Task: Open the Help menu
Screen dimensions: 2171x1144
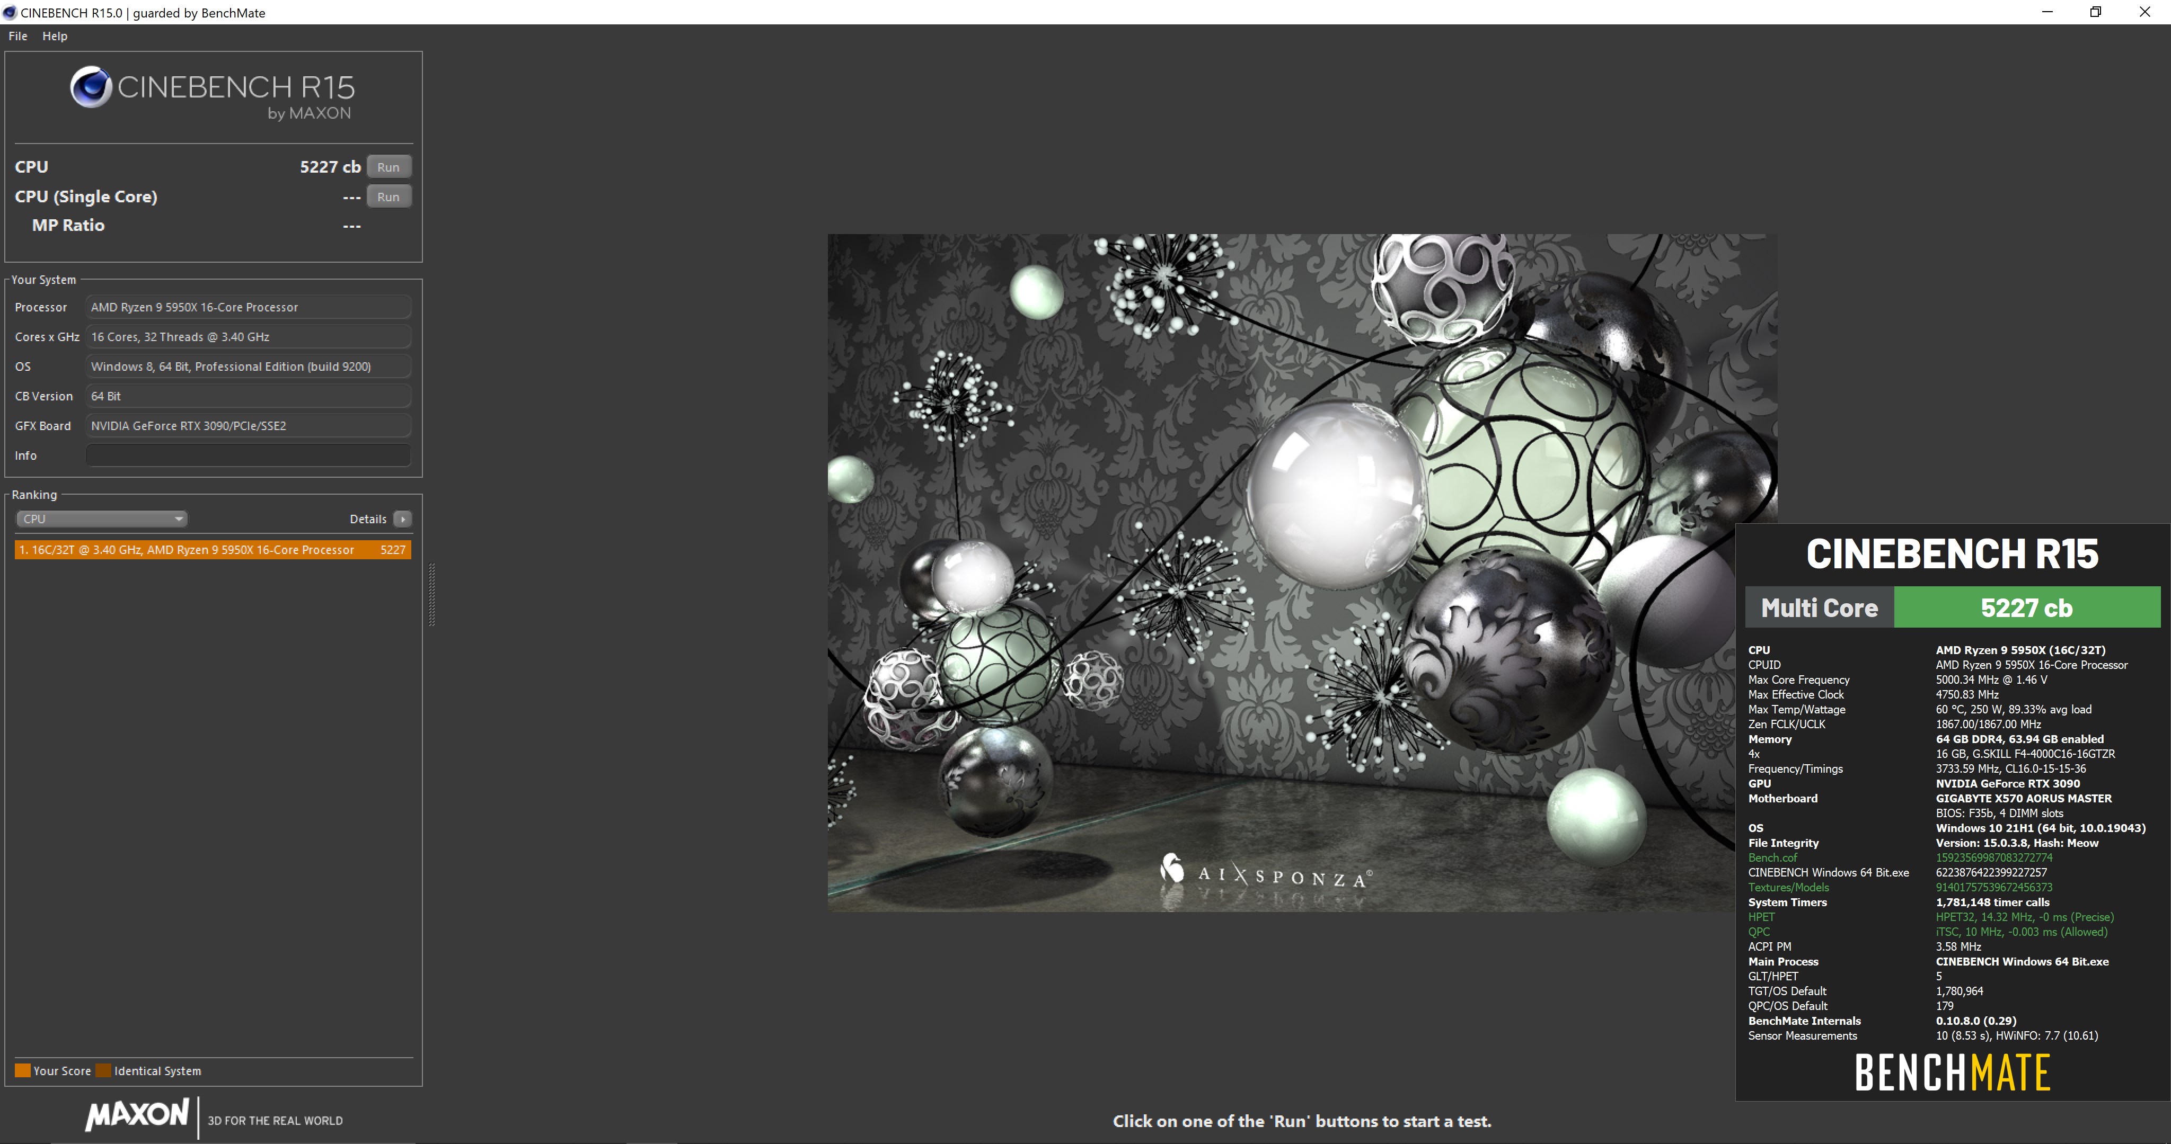Action: click(x=55, y=36)
